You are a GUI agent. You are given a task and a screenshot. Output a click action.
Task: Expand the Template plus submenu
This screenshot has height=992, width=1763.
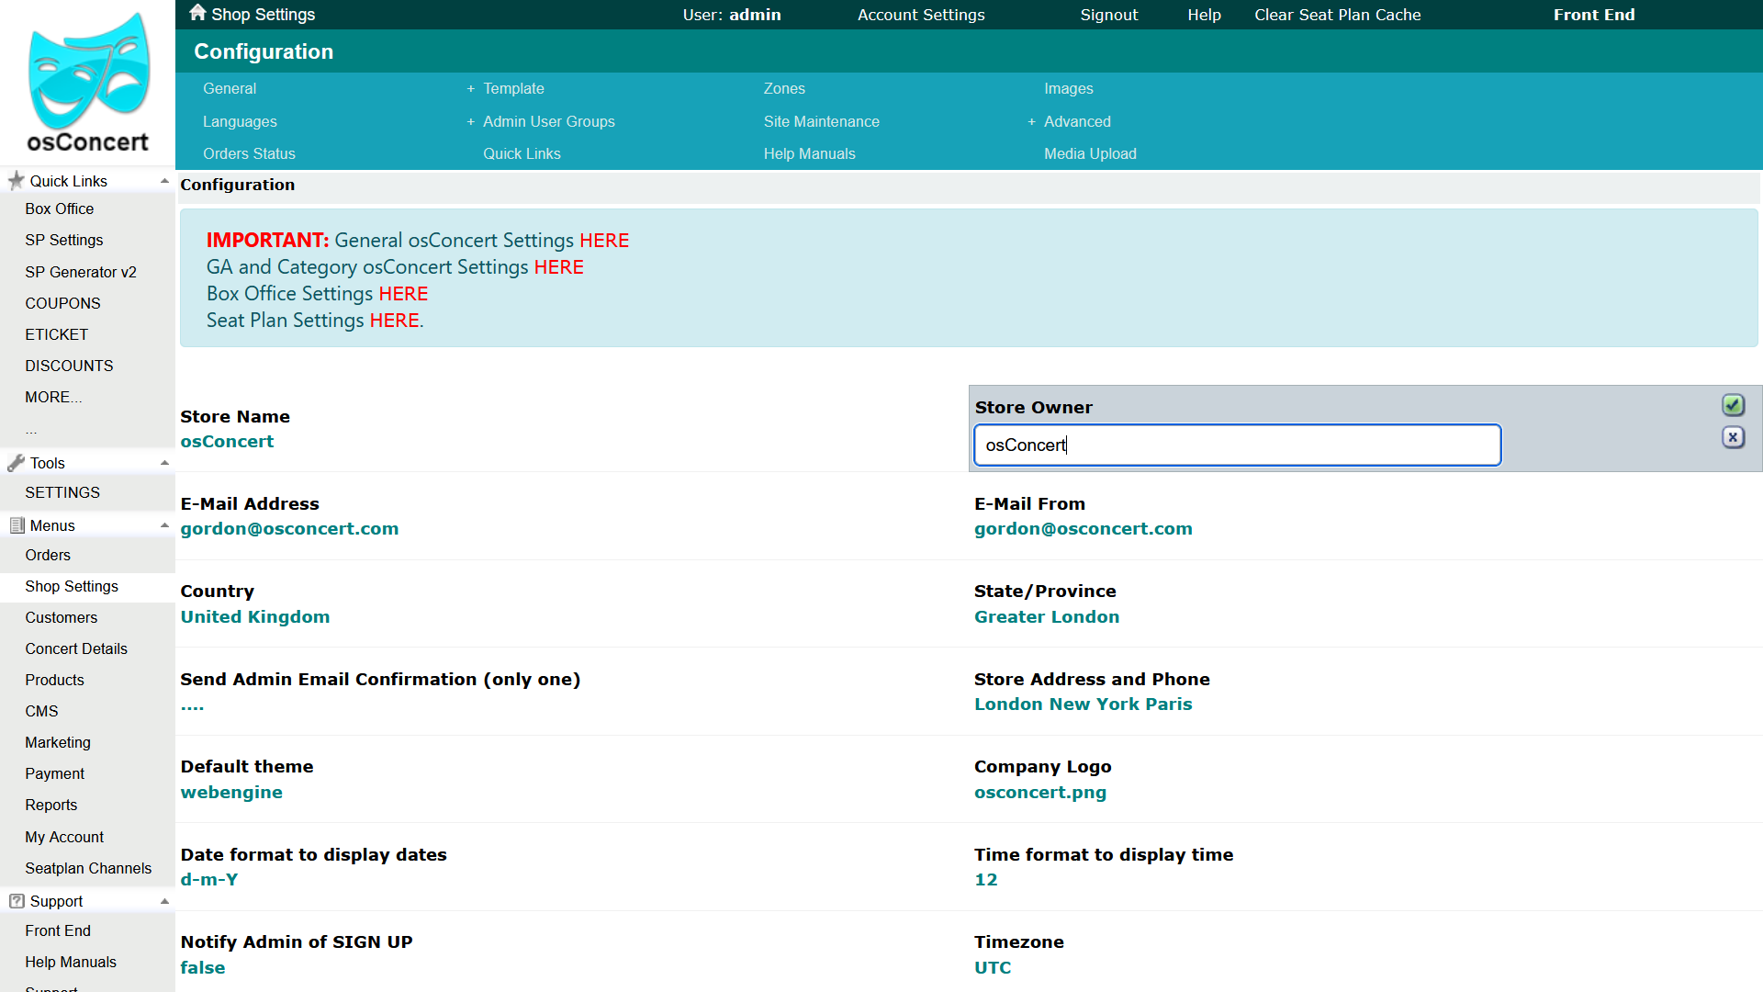coord(470,89)
